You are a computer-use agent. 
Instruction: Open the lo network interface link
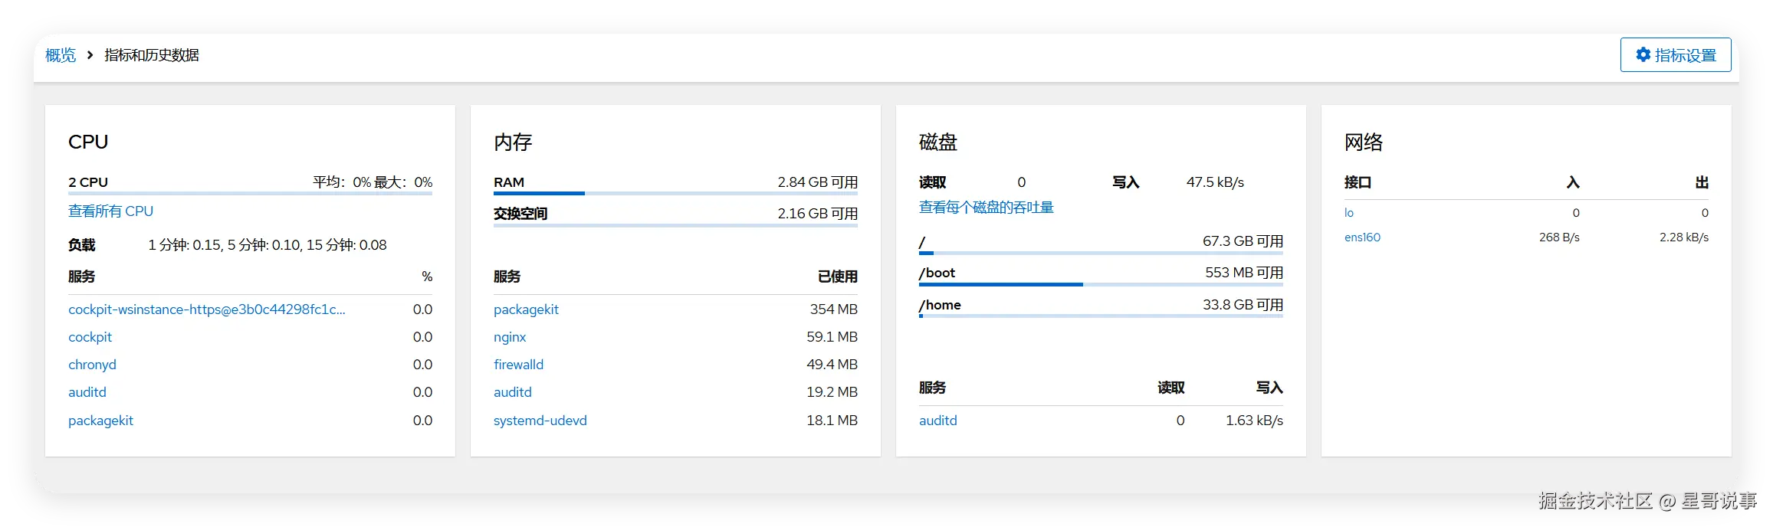click(x=1348, y=213)
